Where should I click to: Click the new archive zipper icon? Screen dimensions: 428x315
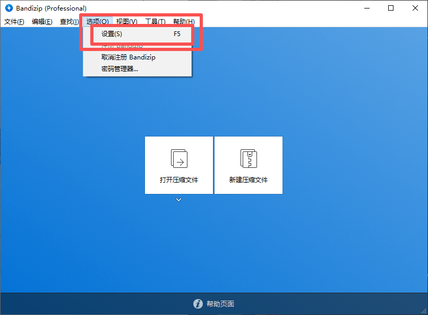click(x=249, y=159)
